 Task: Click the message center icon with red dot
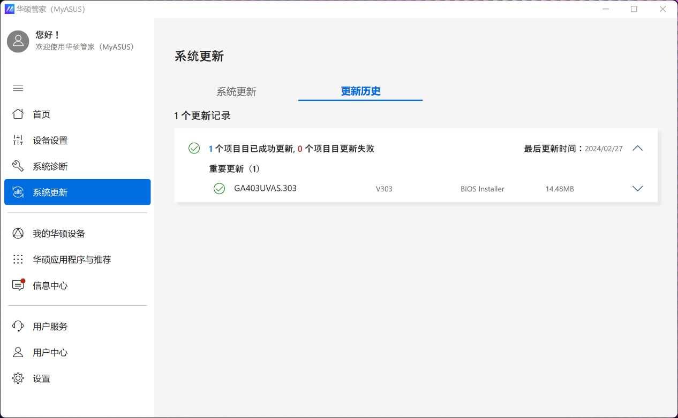coord(18,285)
